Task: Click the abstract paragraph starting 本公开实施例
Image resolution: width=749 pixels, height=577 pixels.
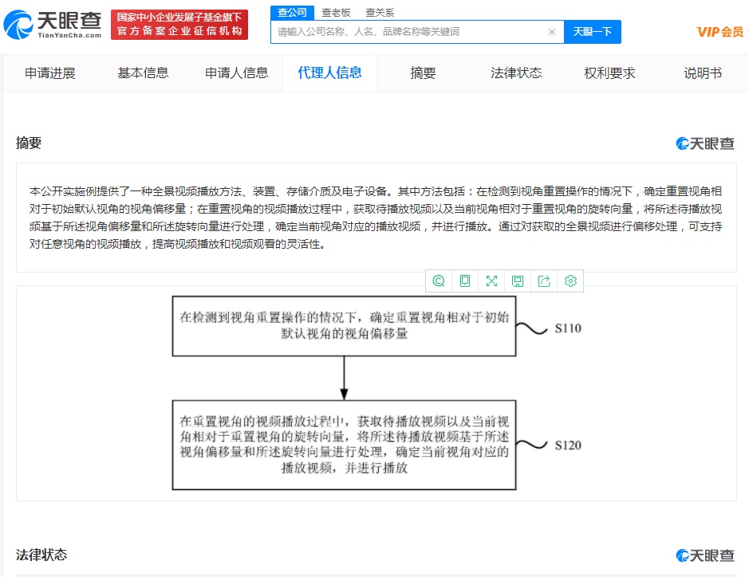Action: click(x=376, y=218)
